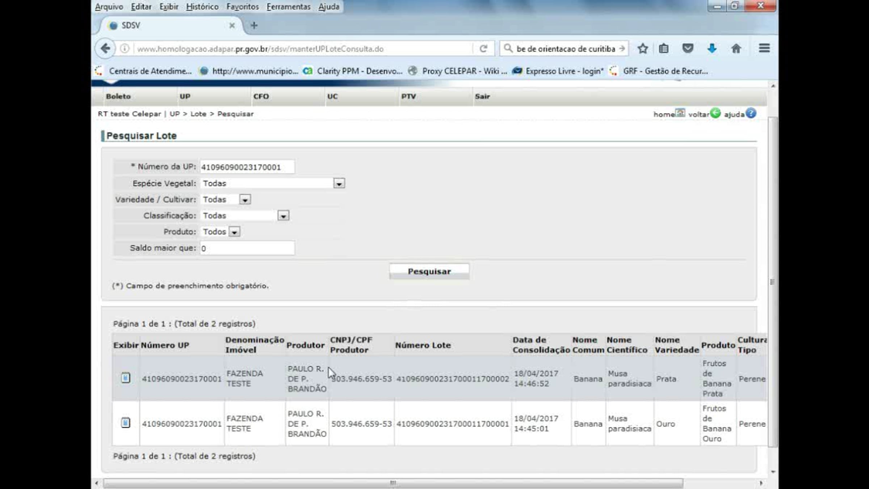The height and width of the screenshot is (489, 869).
Task: Open details for the Ouro lot row
Action: (x=126, y=423)
